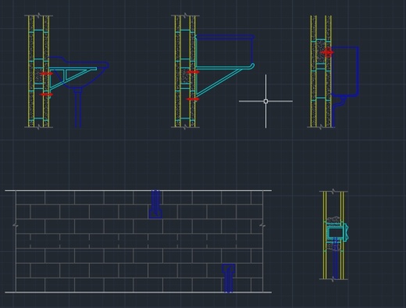The image size is (406, 308).
Task: Click the break-line symbol on brick wall right edge
Action: (263, 226)
